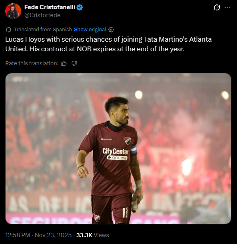237x244 pixels.
Task: Like the translation with thumbs up
Action: pos(64,63)
